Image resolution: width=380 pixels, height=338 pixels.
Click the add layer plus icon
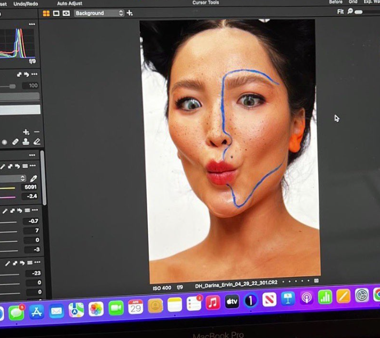[x=130, y=13]
